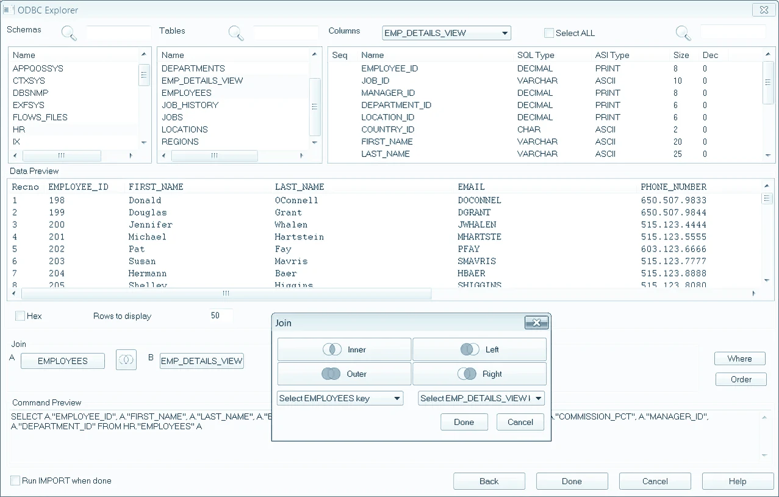Choose the Left join option
Viewport: 779px width, 497px height.
click(479, 350)
